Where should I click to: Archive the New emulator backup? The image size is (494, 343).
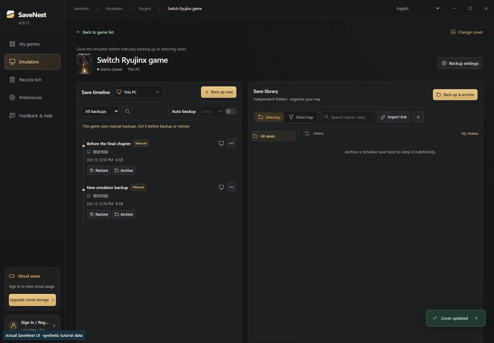(x=123, y=214)
